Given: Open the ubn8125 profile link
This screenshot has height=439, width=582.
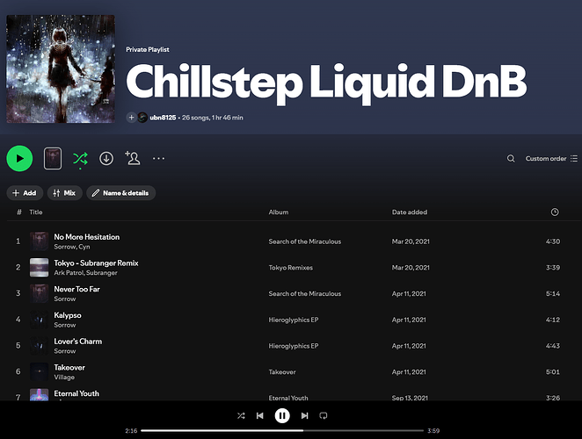Looking at the screenshot, I should (163, 118).
